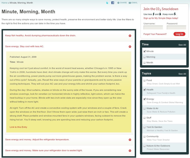Expand the 'Keep fish healthy' entry arrow
Image resolution: width=190 pixels, height=158 pixels.
point(130,36)
